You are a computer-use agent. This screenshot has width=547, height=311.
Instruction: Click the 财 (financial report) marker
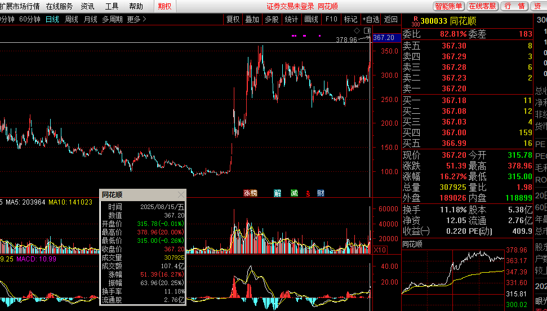tap(321, 193)
